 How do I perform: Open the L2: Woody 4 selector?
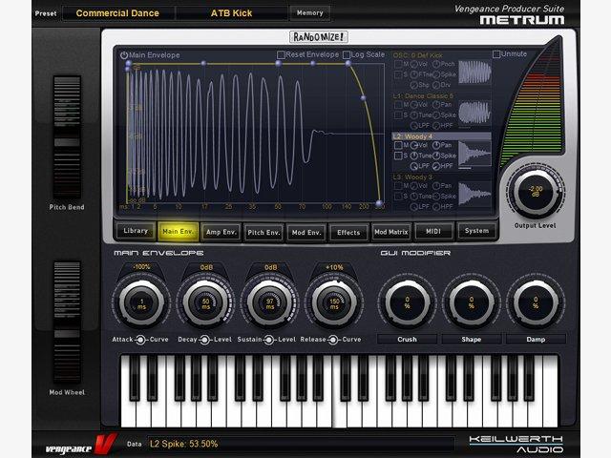tap(441, 136)
